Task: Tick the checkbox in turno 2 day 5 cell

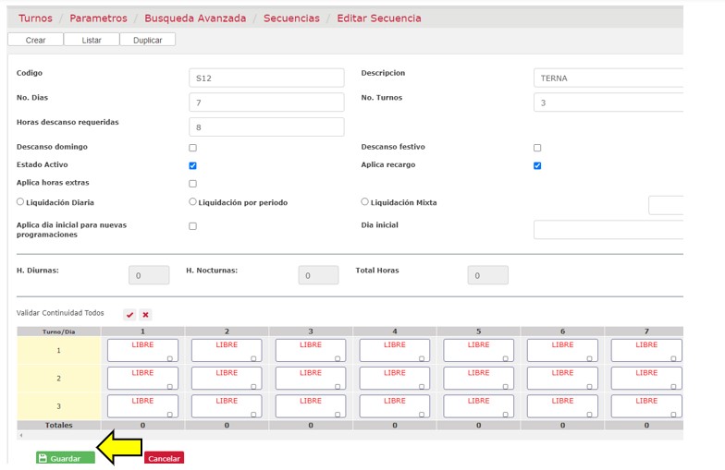Action: pos(505,387)
